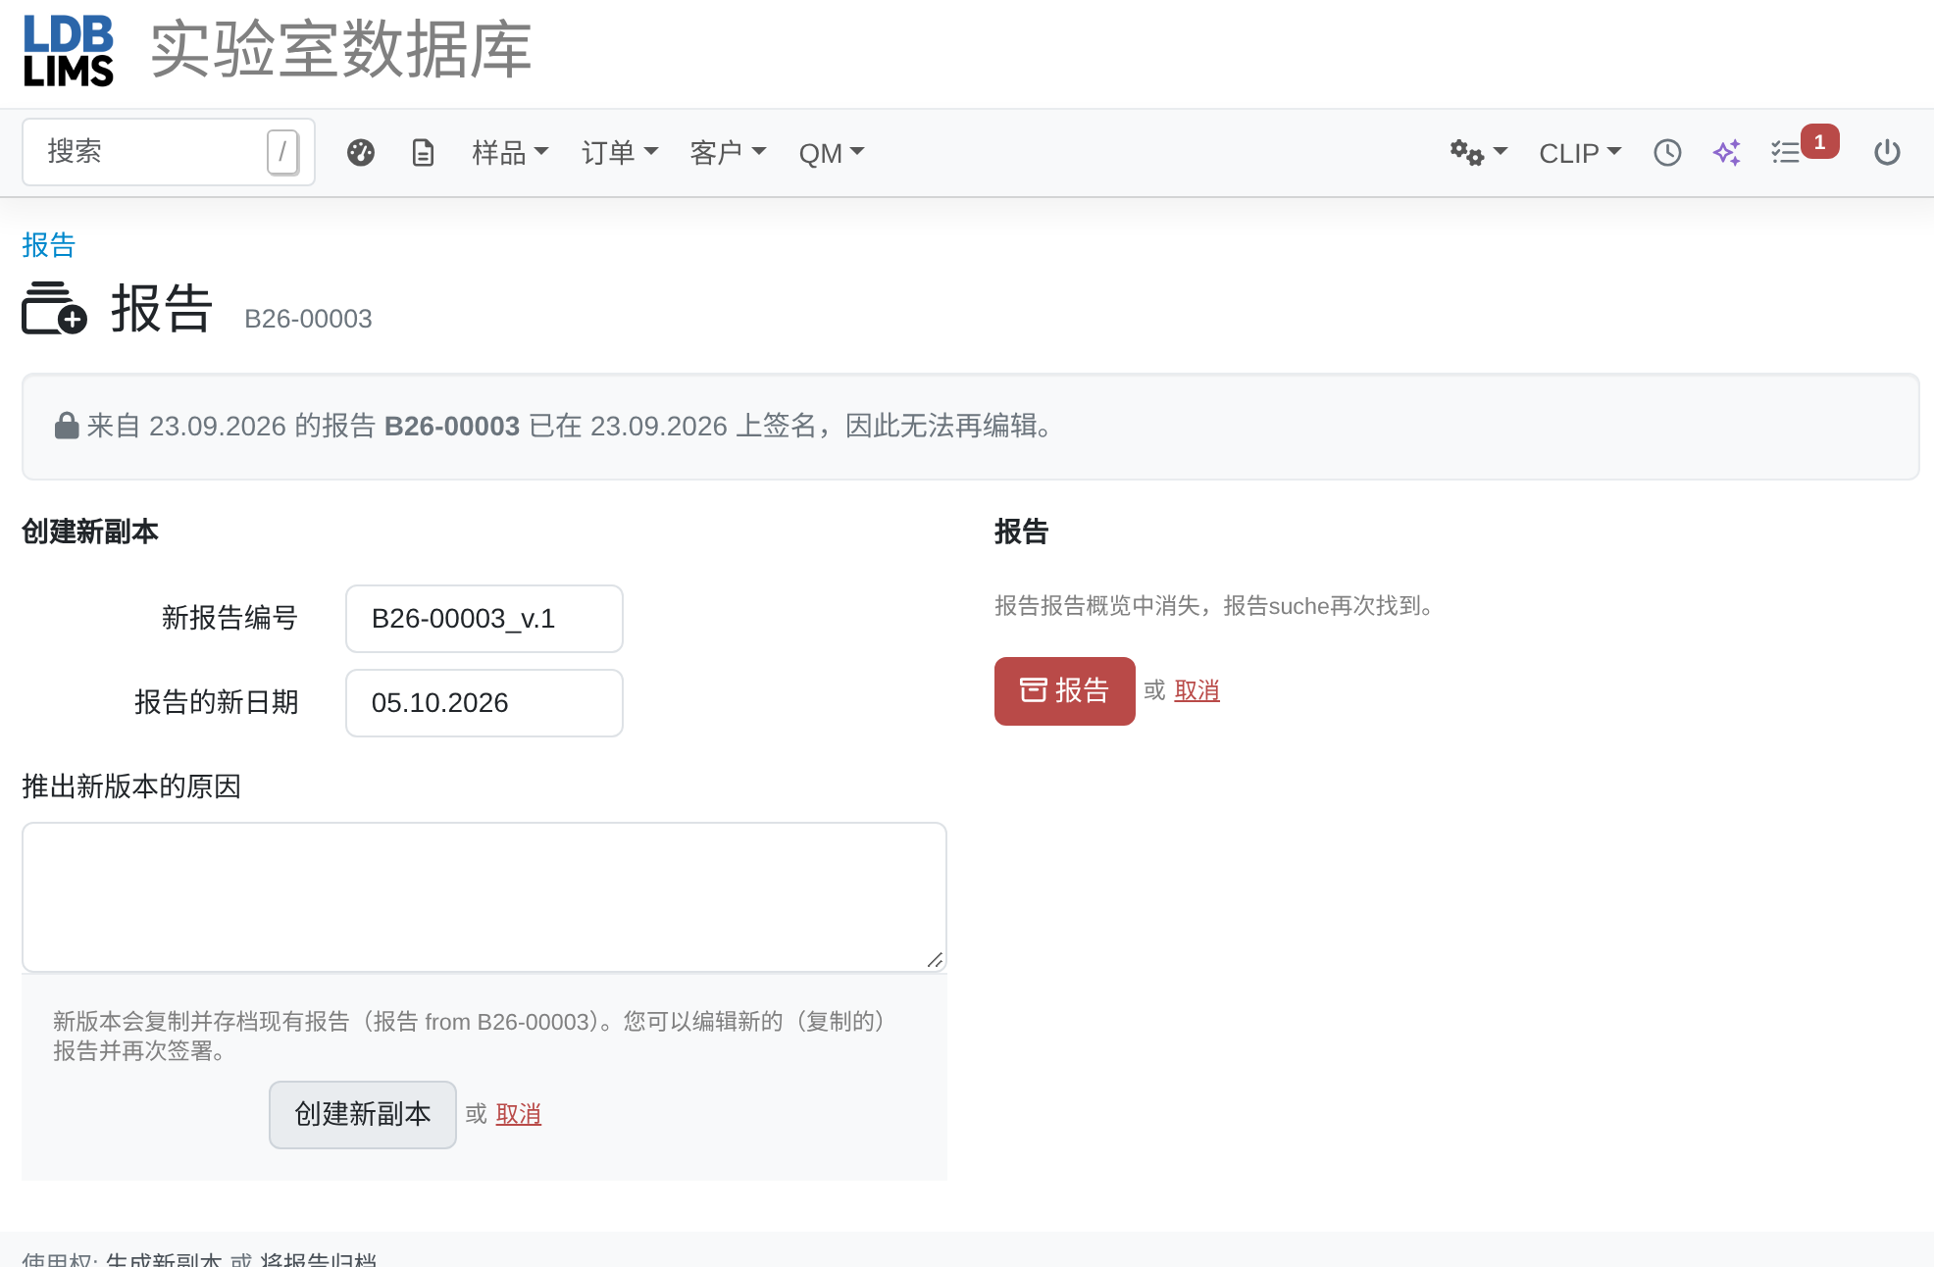Click the red 报告 archive button
Screen dimensions: 1934x1267
pos(1065,691)
